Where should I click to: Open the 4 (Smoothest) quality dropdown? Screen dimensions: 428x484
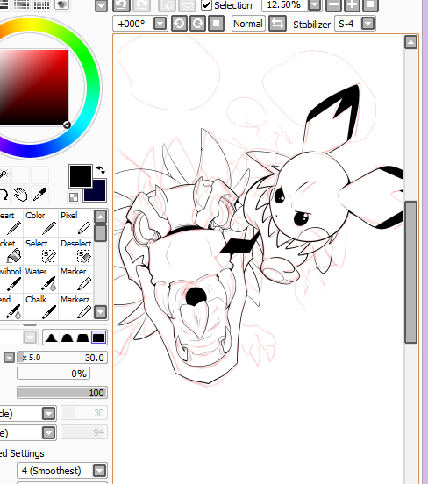pyautogui.click(x=99, y=471)
